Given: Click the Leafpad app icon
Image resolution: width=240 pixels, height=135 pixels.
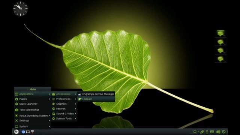Looking at the screenshot, I should click(80, 99).
